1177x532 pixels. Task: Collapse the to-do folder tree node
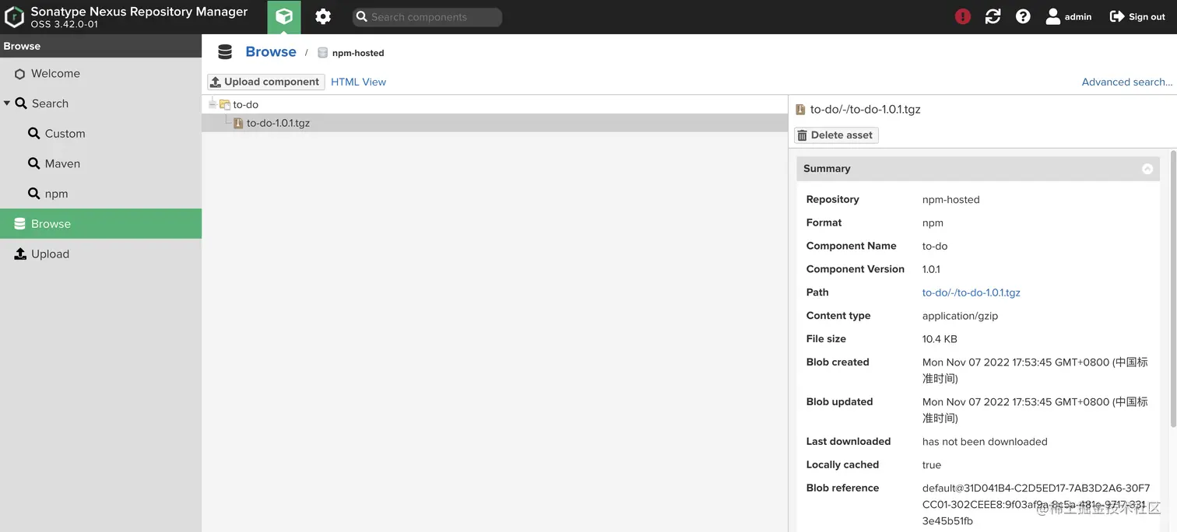click(x=213, y=103)
